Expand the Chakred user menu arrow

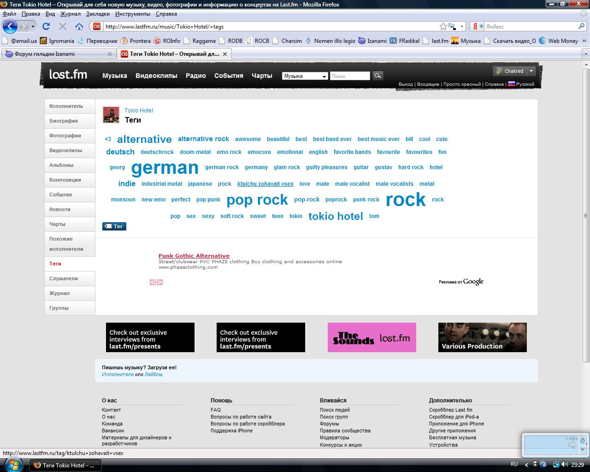coord(531,71)
